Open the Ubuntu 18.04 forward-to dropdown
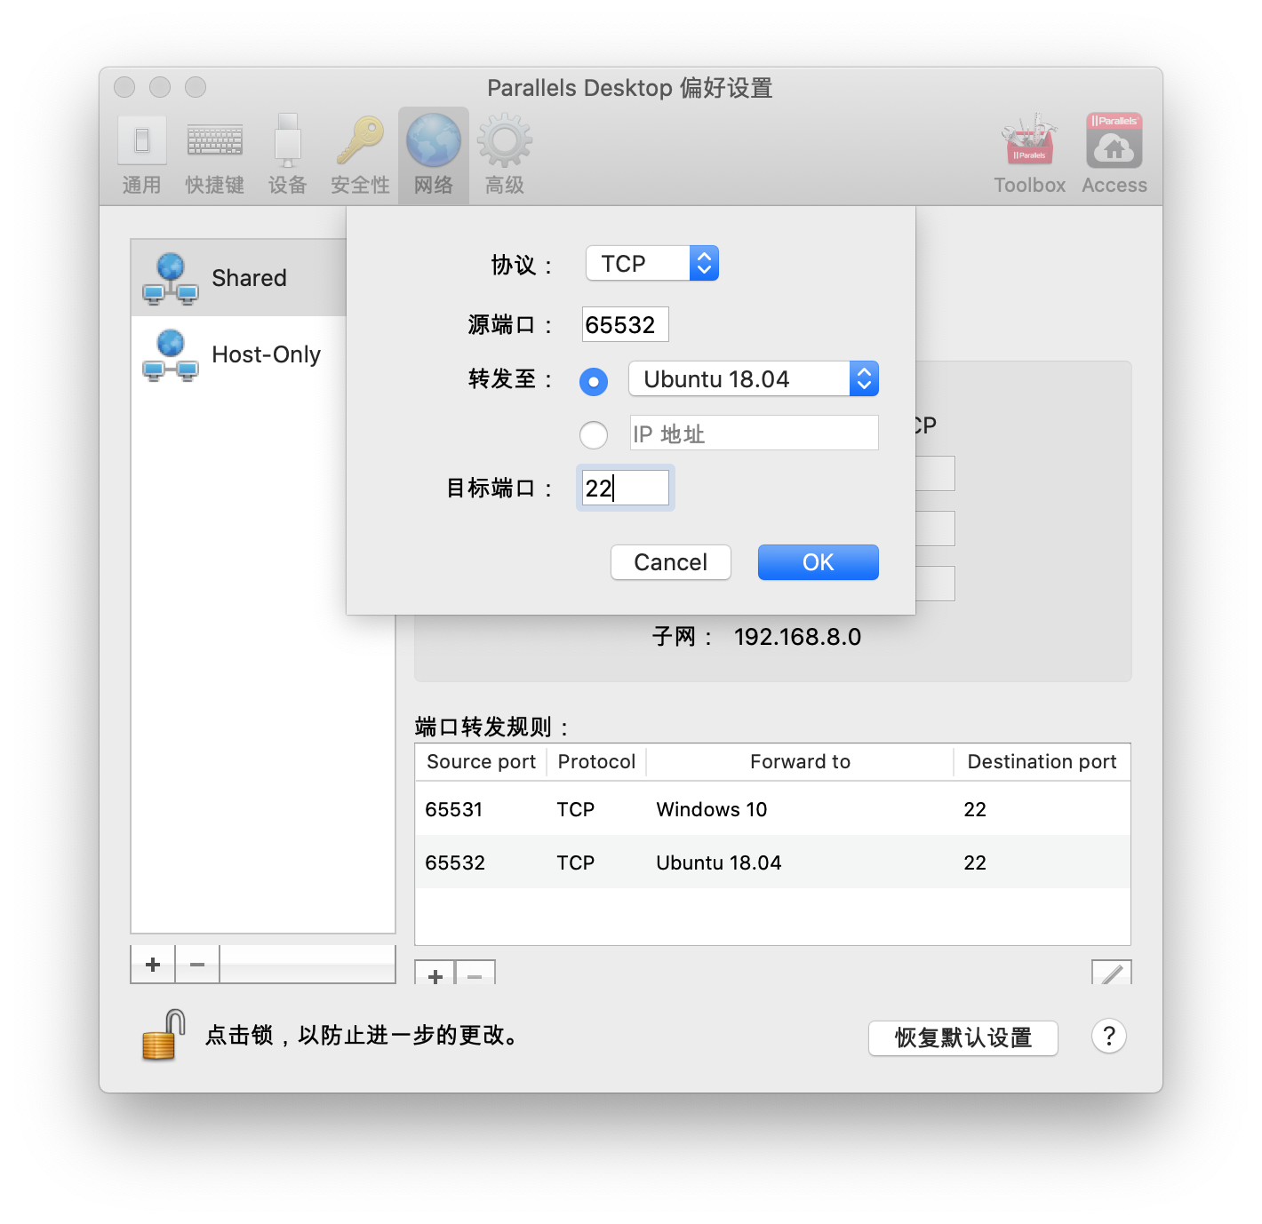1262x1224 pixels. pyautogui.click(x=754, y=378)
